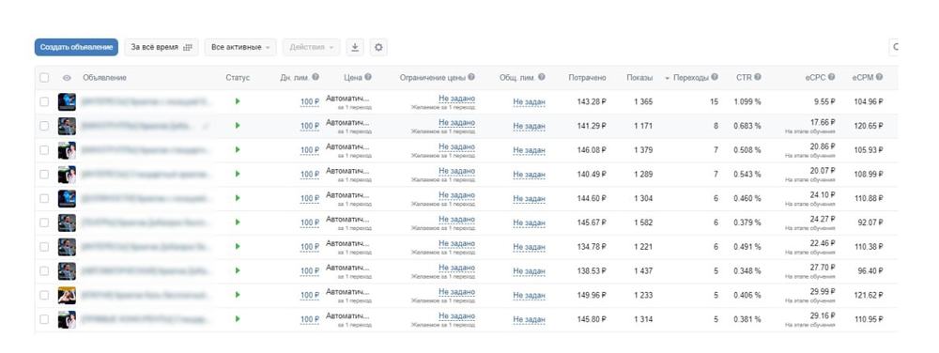
Task: Check the ad with 138.53 ₽ spent
Action: [44, 271]
